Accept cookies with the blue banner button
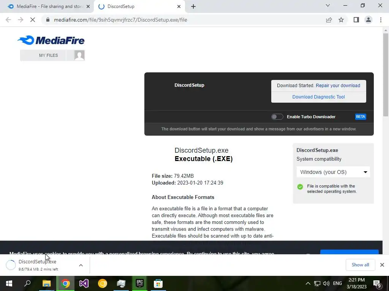 pos(349,252)
